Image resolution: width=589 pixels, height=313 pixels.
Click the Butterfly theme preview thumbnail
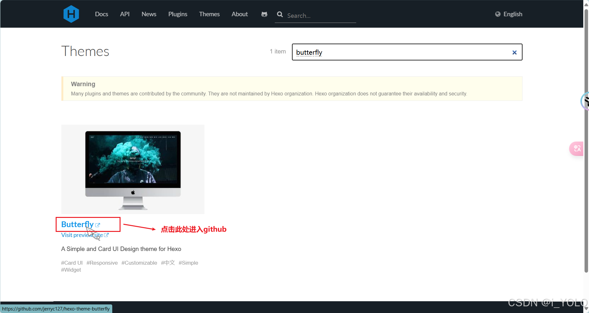(133, 169)
